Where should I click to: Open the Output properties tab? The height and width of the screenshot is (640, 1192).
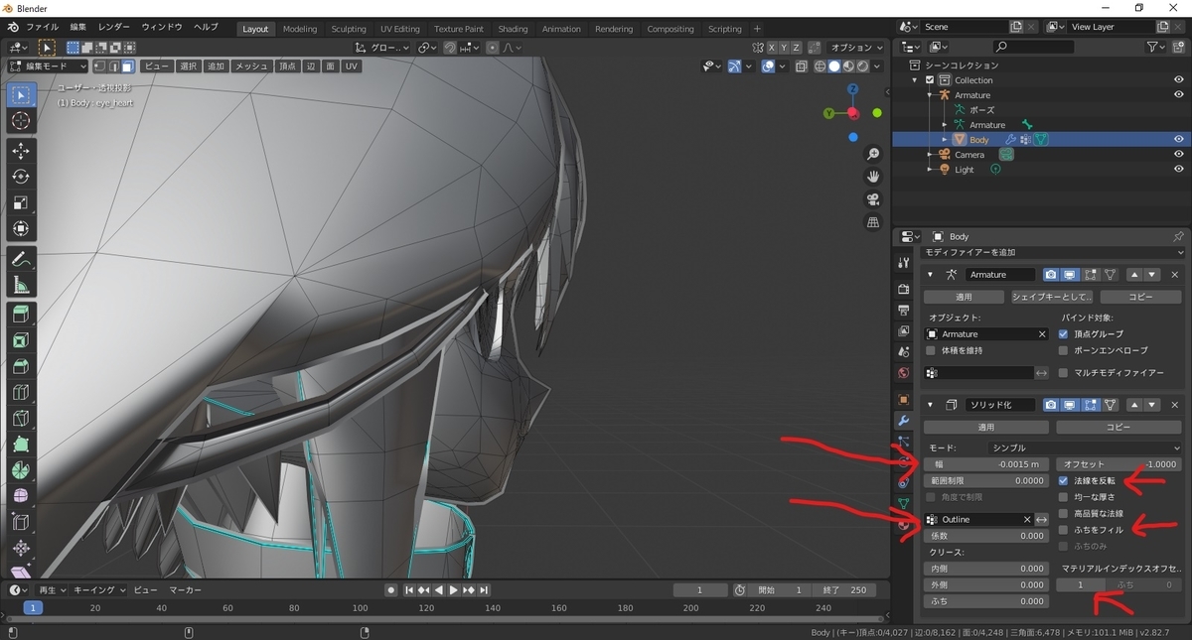(x=903, y=310)
